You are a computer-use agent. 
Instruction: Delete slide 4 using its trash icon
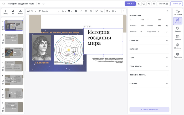tap(3, 70)
